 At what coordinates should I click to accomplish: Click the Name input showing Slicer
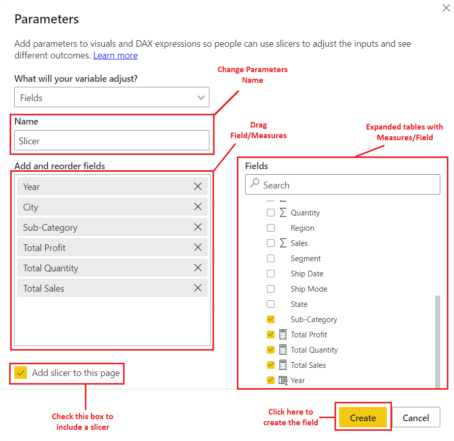tap(112, 141)
